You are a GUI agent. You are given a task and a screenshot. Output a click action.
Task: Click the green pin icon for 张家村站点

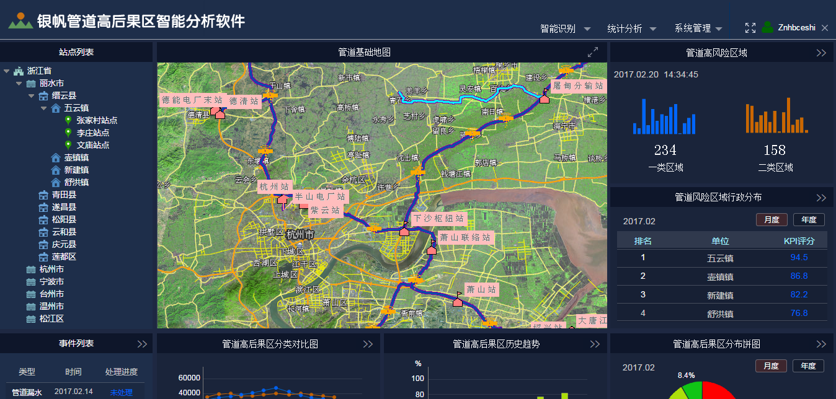tap(68, 120)
